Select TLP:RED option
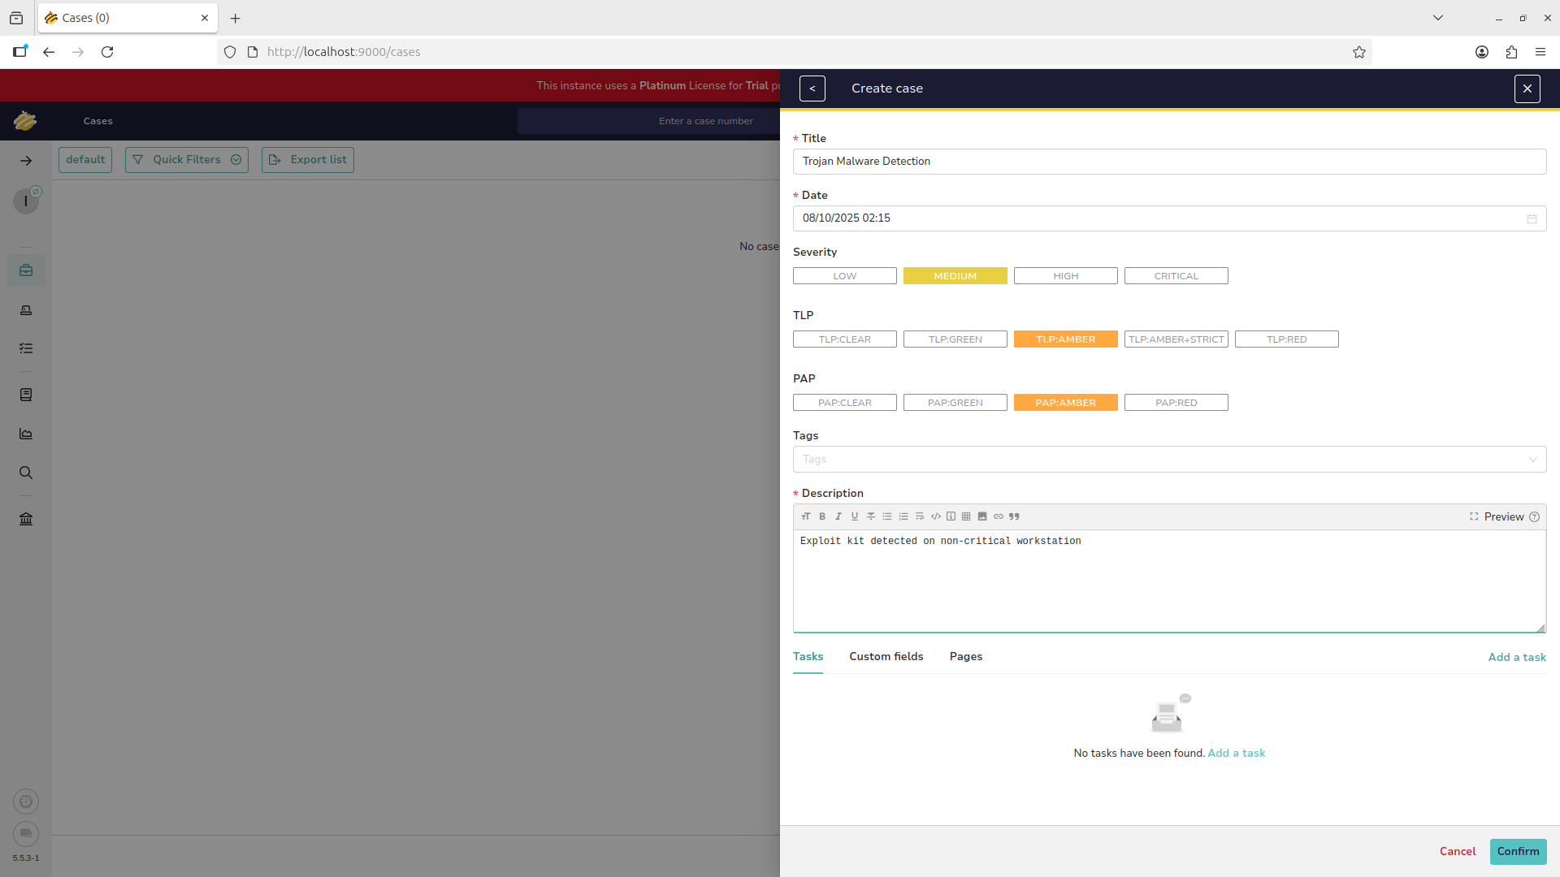 tap(1286, 339)
